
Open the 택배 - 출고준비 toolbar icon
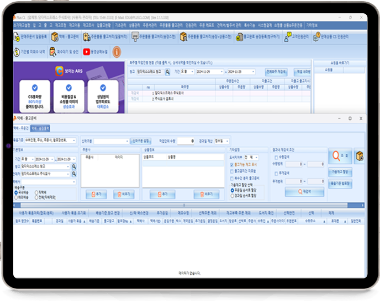tap(55, 37)
